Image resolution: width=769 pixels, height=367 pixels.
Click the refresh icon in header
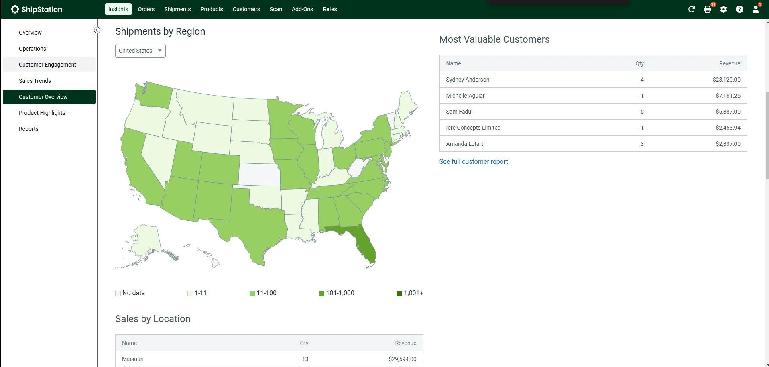coord(691,9)
